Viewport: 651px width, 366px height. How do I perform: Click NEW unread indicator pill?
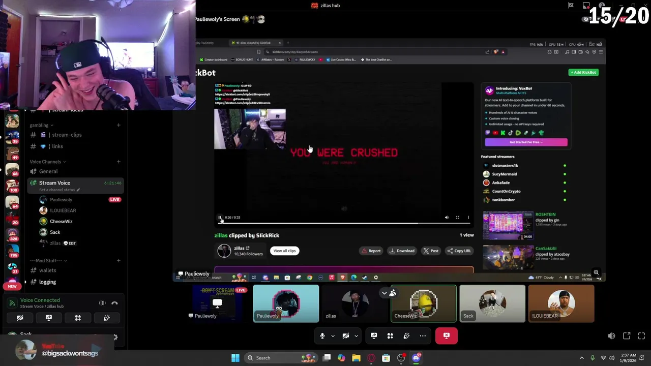tap(12, 286)
